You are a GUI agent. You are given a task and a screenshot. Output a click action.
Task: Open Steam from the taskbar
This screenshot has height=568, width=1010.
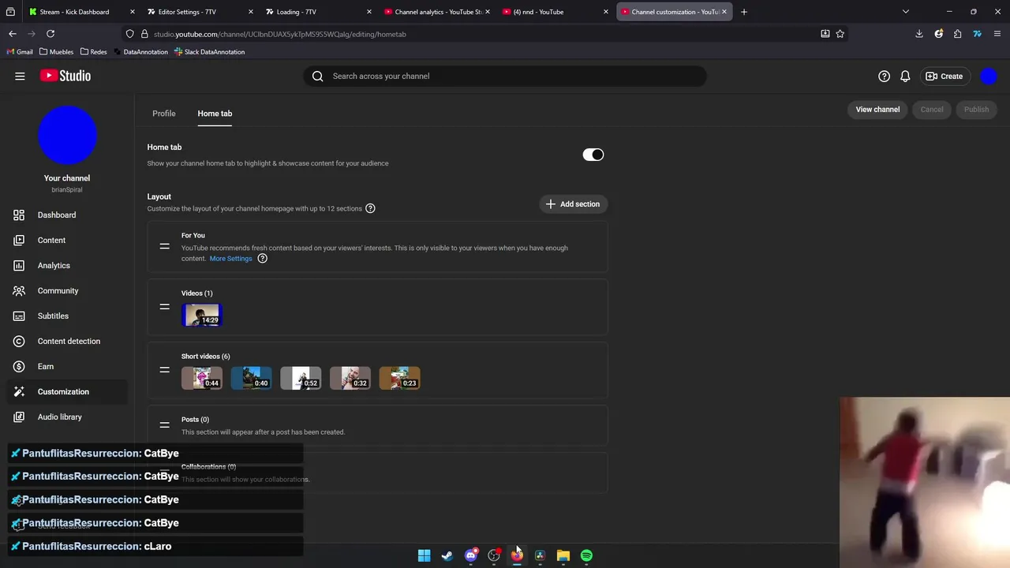(x=447, y=555)
